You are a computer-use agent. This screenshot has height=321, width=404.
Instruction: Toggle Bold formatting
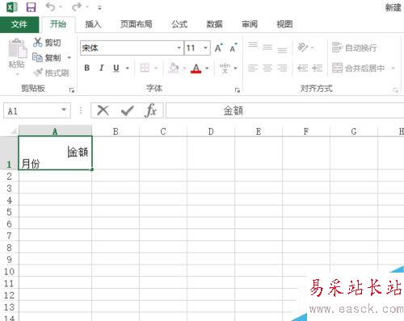click(86, 68)
